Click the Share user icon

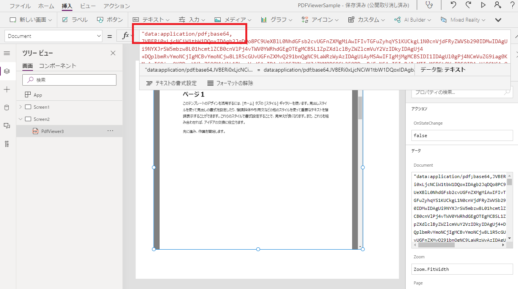pos(498,5)
